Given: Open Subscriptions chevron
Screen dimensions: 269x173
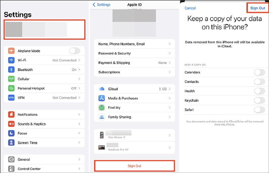Looking at the screenshot, I should pyautogui.click(x=169, y=72).
